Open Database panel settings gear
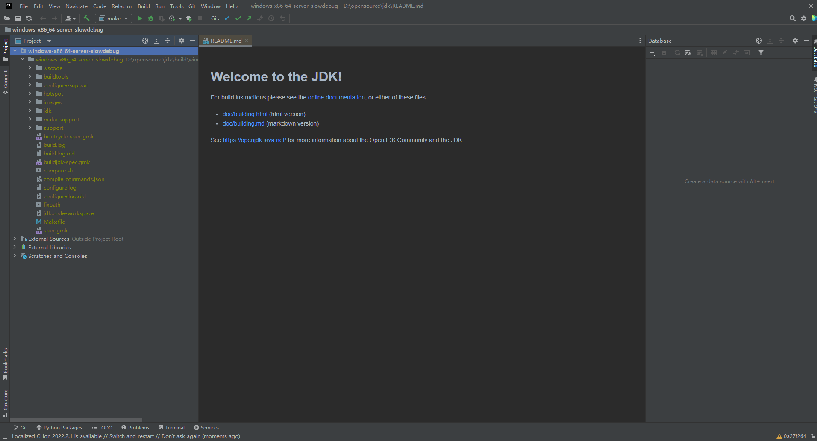The width and height of the screenshot is (817, 441). click(795, 41)
